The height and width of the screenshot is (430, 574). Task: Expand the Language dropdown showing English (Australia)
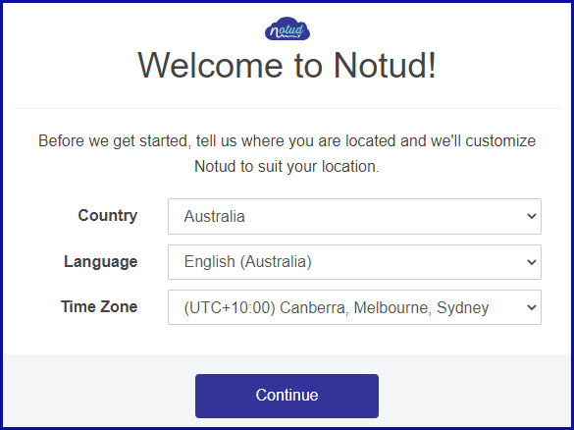(354, 262)
